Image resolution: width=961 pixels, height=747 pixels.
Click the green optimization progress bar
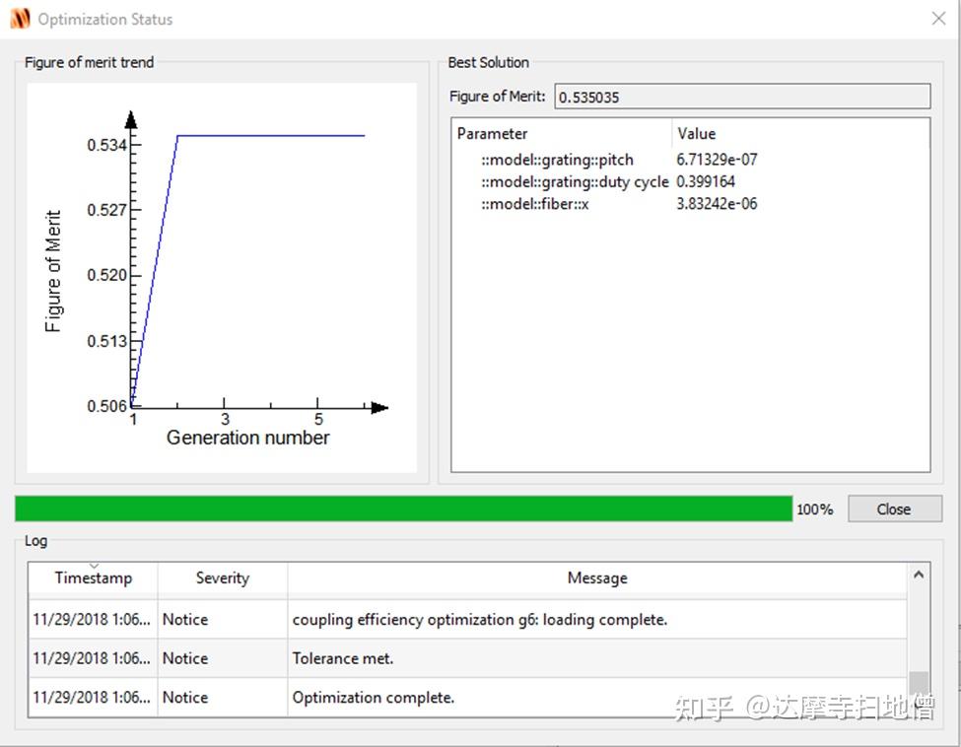pyautogui.click(x=403, y=509)
